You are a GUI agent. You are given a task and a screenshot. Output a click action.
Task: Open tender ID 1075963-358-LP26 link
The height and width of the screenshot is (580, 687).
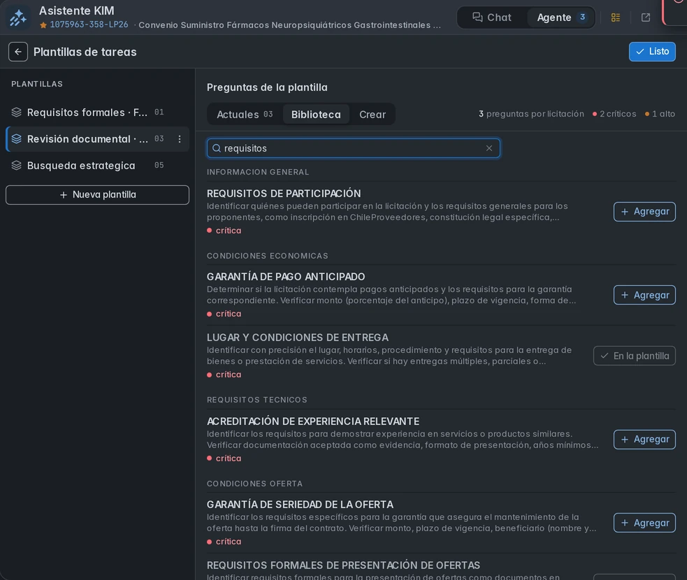click(x=89, y=24)
